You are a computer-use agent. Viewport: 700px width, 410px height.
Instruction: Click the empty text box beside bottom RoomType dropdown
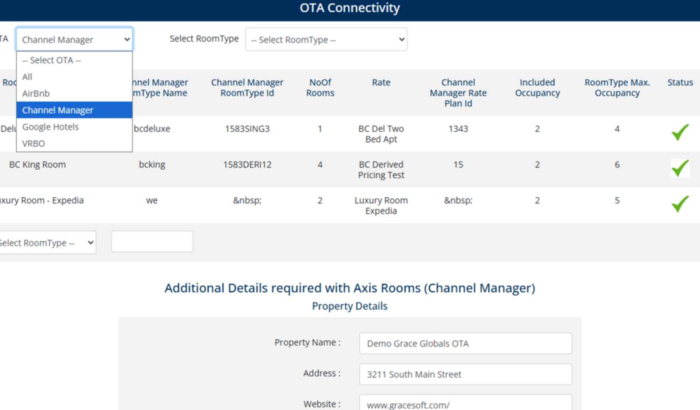[x=152, y=242]
